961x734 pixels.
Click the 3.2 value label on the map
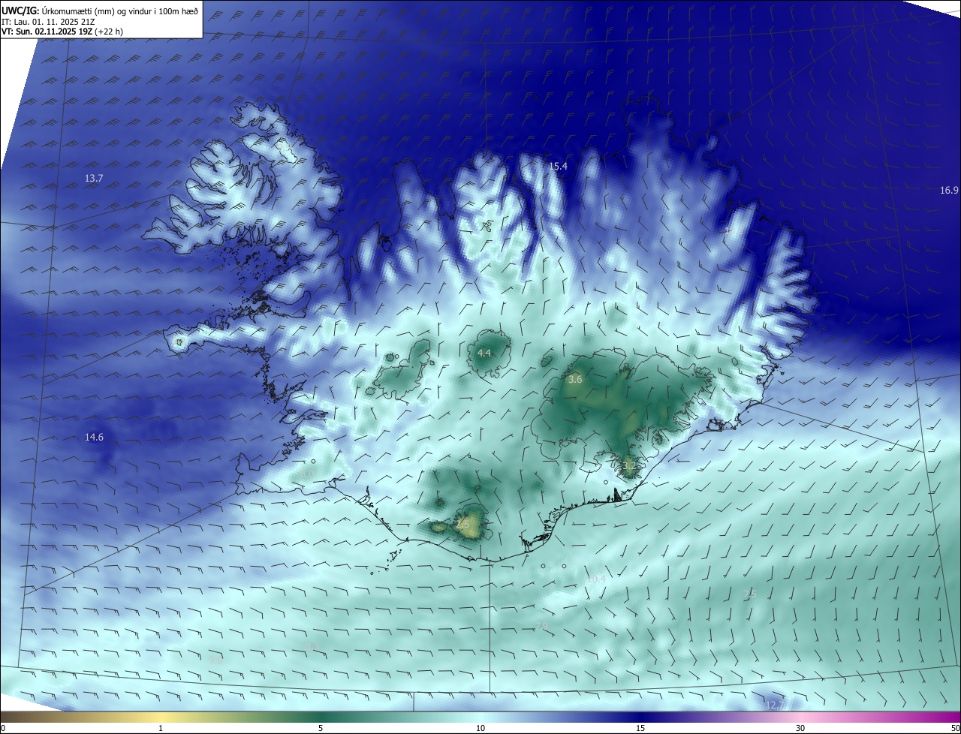[x=629, y=466]
